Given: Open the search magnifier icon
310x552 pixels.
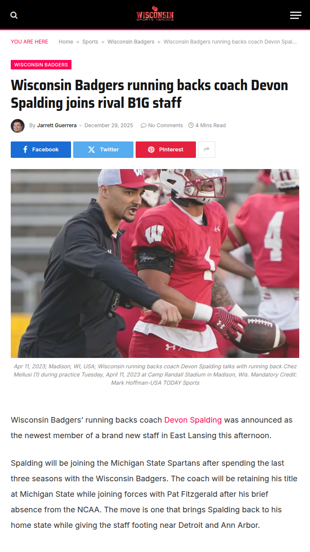Looking at the screenshot, I should click(x=14, y=15).
